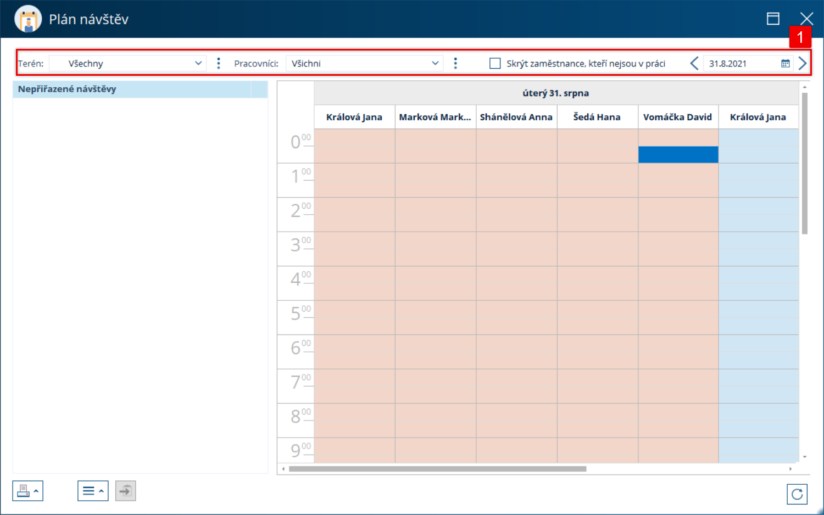
Task: Maximize the Plán návštěv window
Action: pos(773,19)
